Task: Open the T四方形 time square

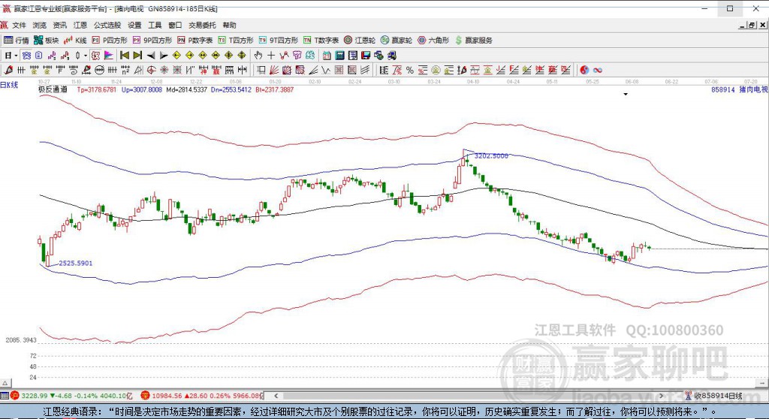Action: point(235,41)
